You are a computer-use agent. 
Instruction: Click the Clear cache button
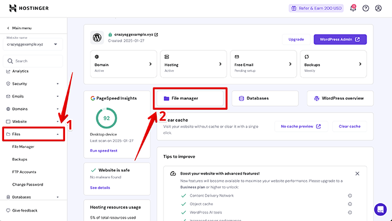click(x=350, y=126)
